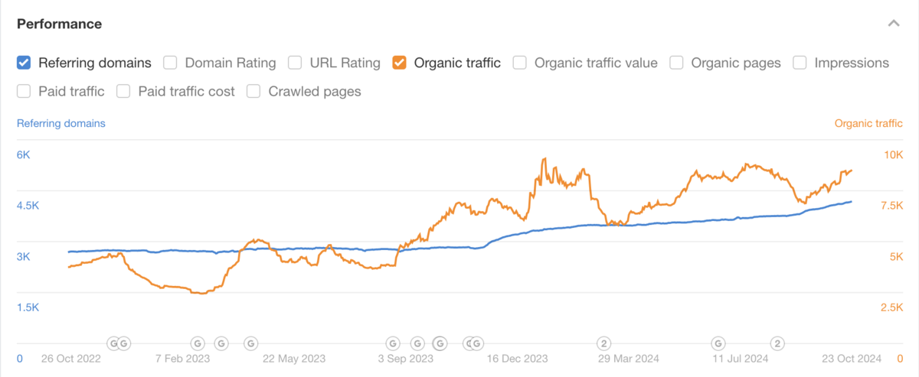This screenshot has height=377, width=919.
Task: Click the Google update marker above 11 Jul 2024
Action: pyautogui.click(x=718, y=343)
